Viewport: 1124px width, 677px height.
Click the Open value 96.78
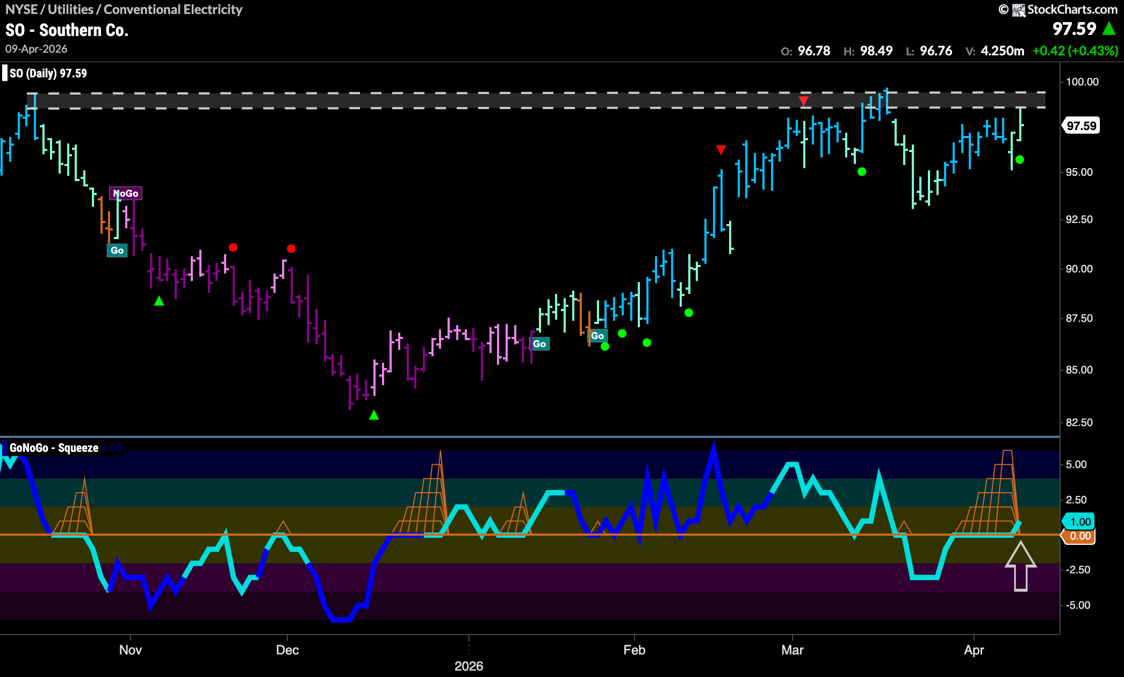tap(814, 51)
